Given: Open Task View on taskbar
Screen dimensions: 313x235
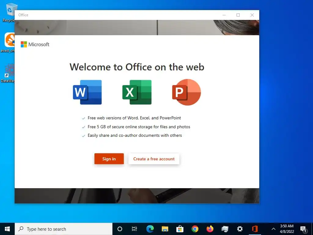Looking at the screenshot, I should [x=134, y=229].
